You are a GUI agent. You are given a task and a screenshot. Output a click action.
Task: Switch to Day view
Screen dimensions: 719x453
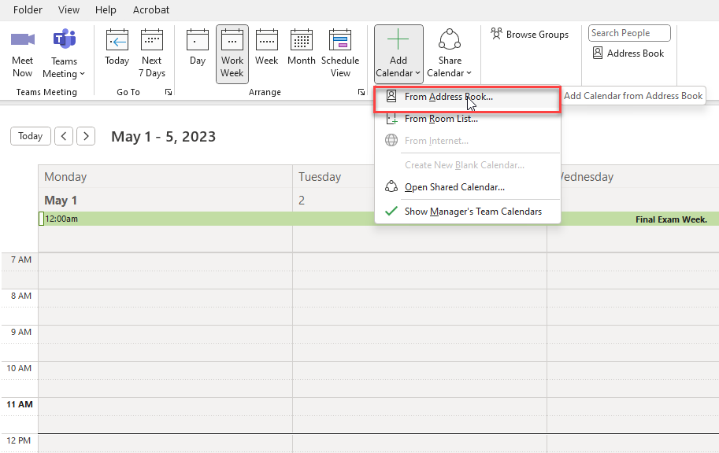(198, 53)
